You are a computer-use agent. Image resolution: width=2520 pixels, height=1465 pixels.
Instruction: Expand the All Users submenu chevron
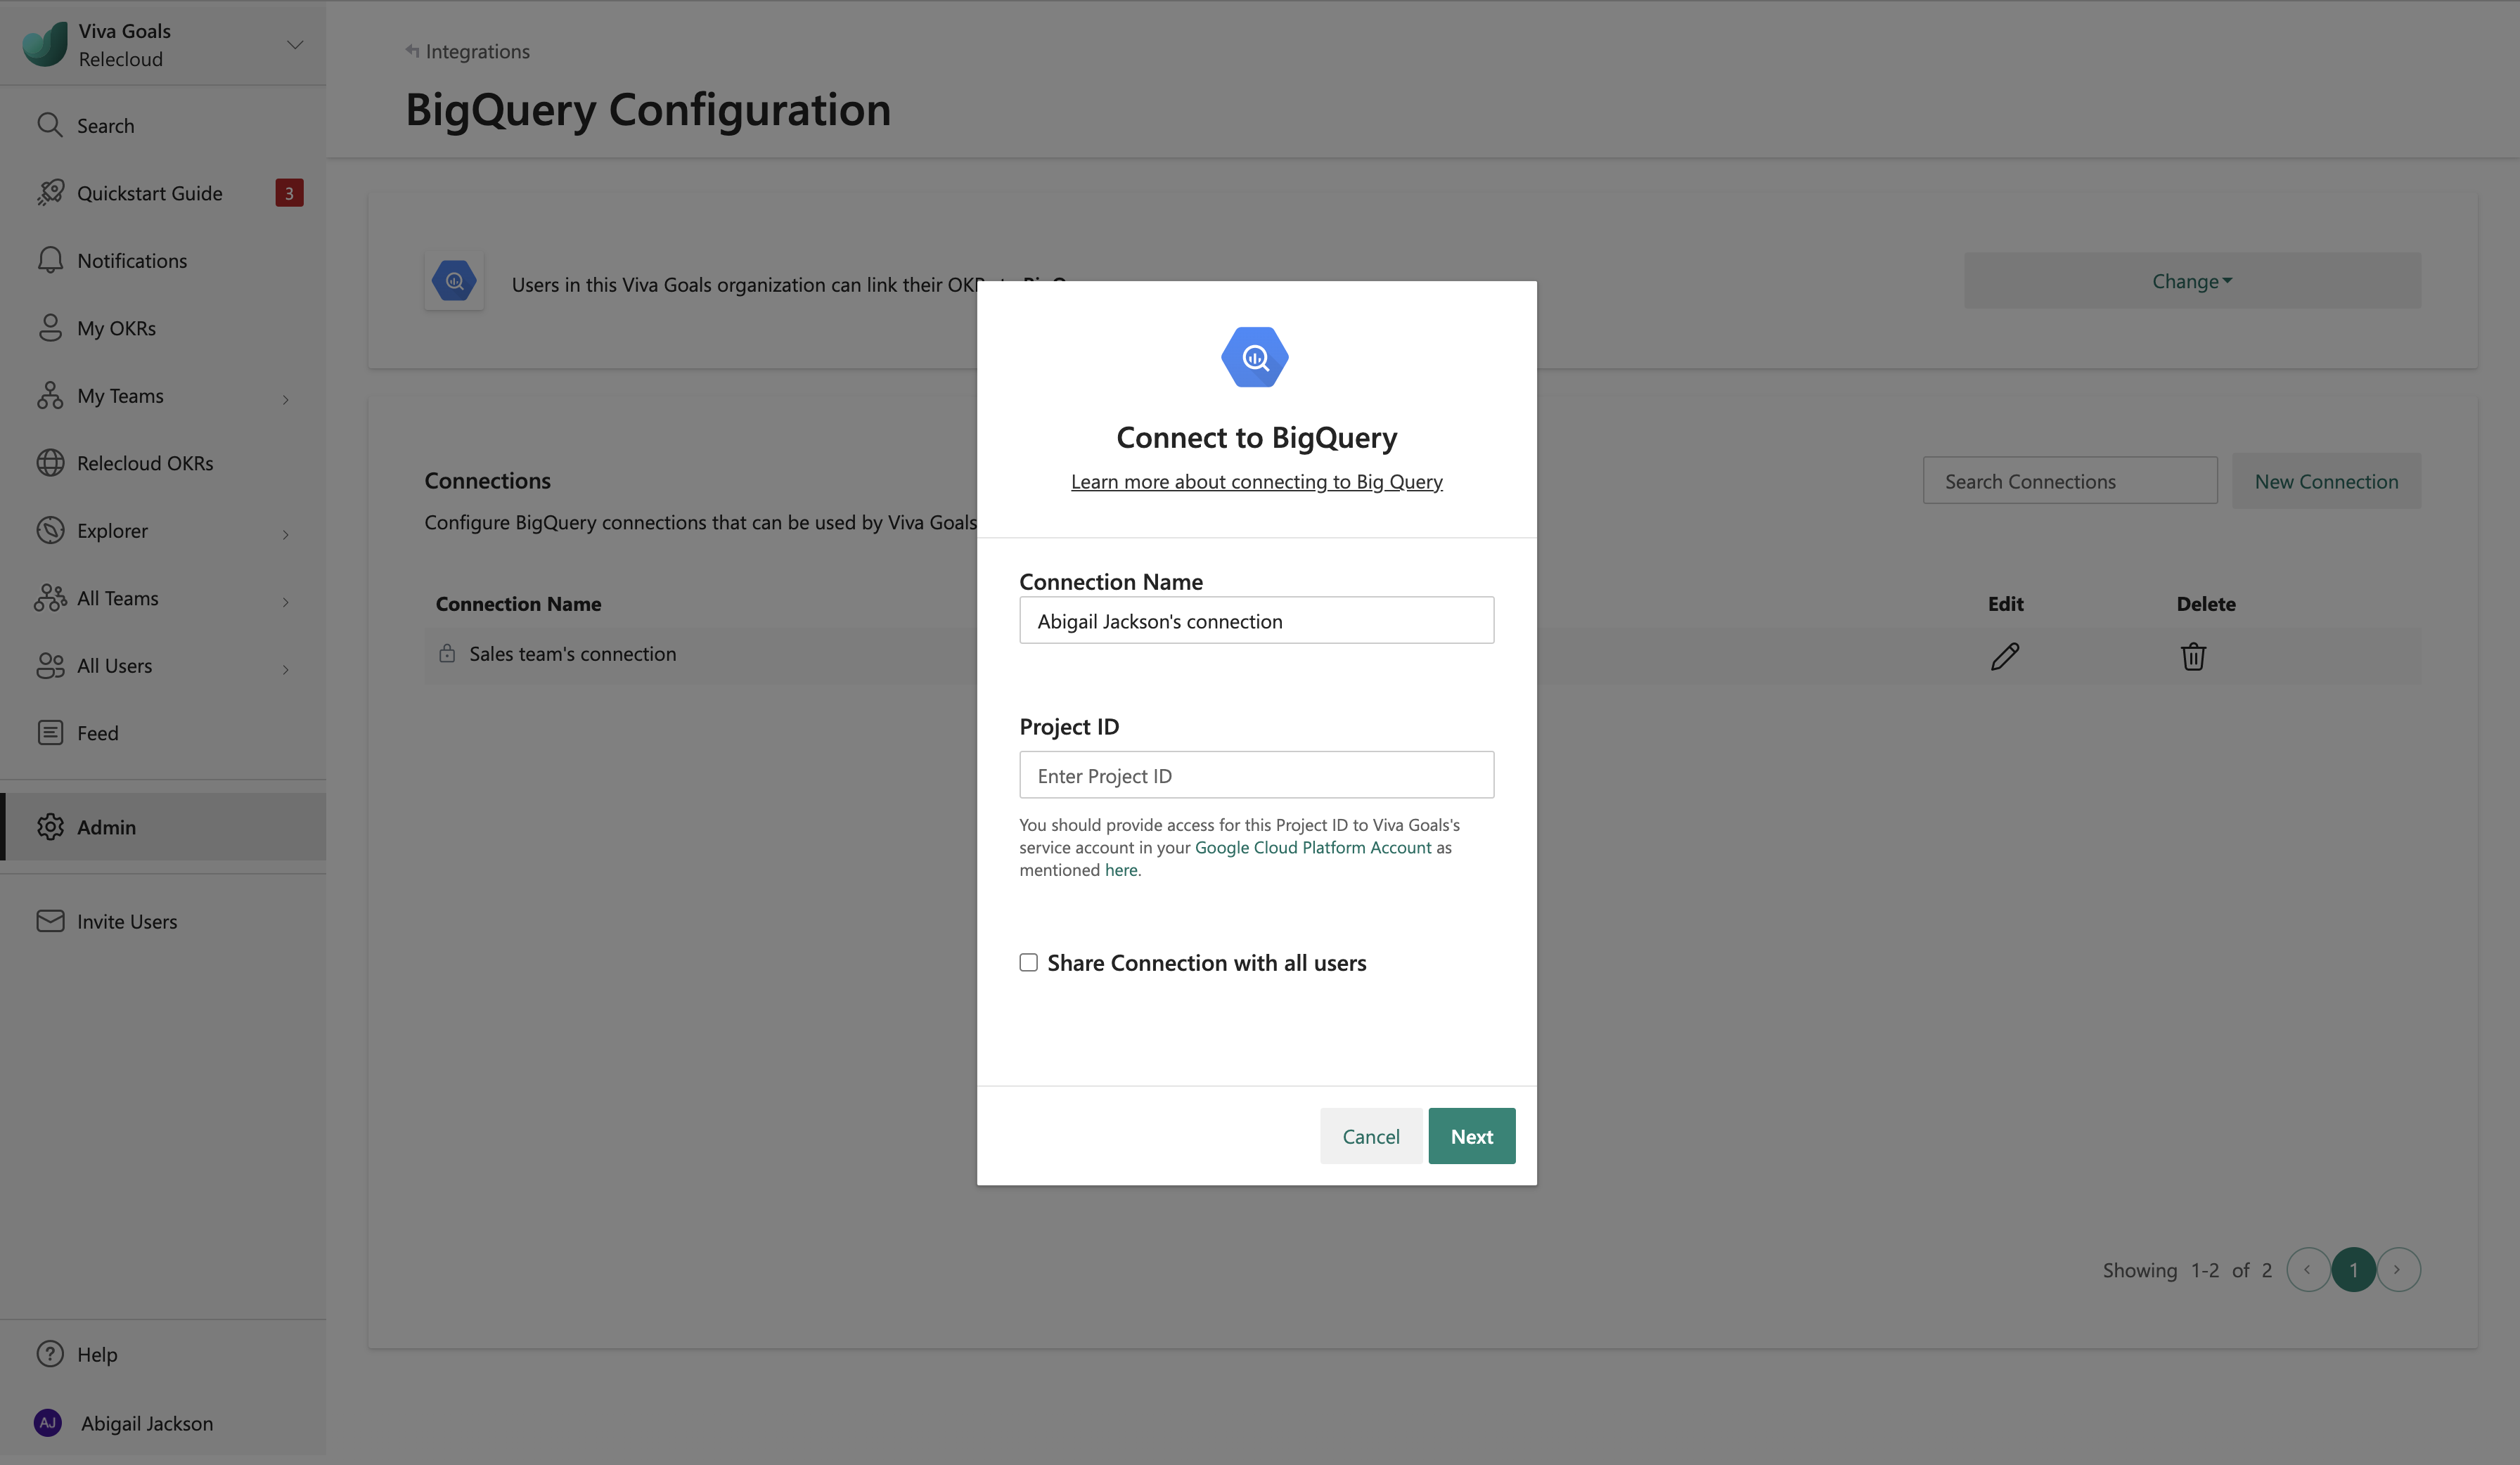pyautogui.click(x=286, y=669)
